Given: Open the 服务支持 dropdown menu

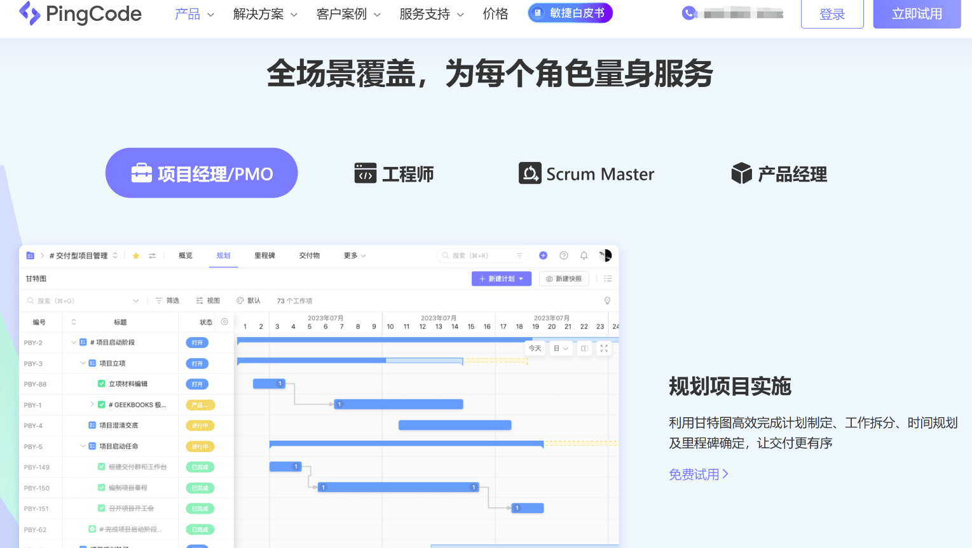Looking at the screenshot, I should [x=432, y=14].
